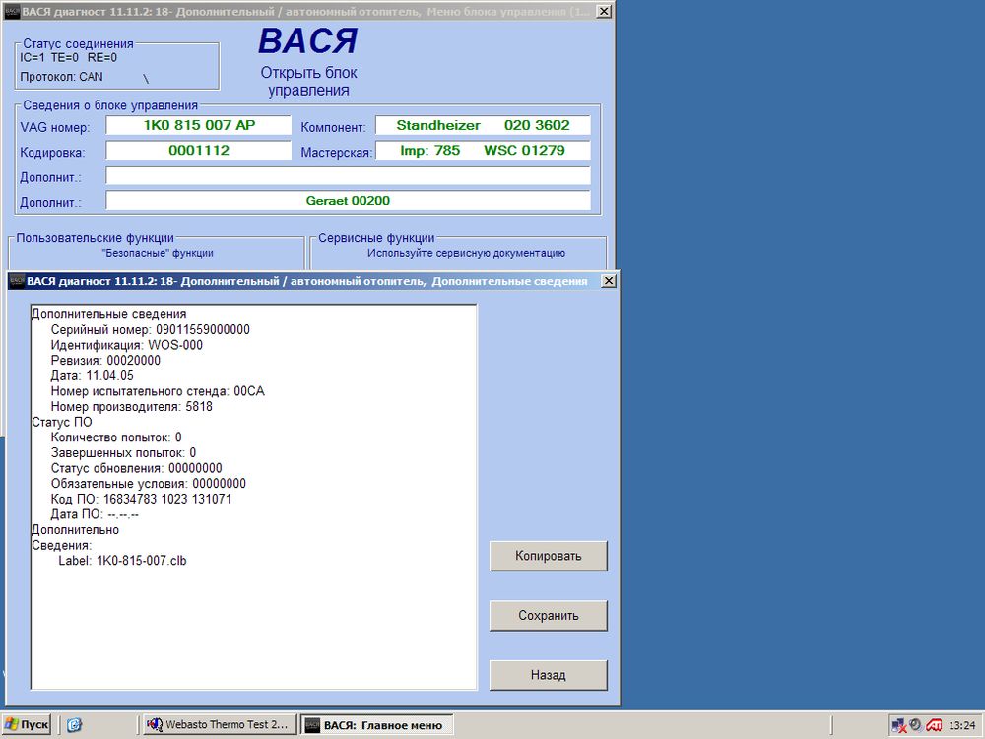
Task: Click the Дополнительные сведения heading in the text box
Action: click(108, 314)
